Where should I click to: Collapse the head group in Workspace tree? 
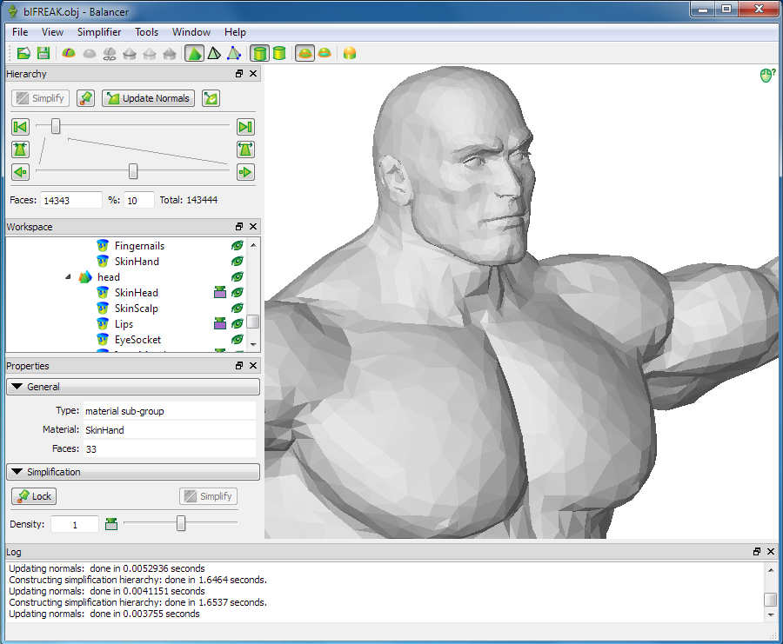coord(69,277)
